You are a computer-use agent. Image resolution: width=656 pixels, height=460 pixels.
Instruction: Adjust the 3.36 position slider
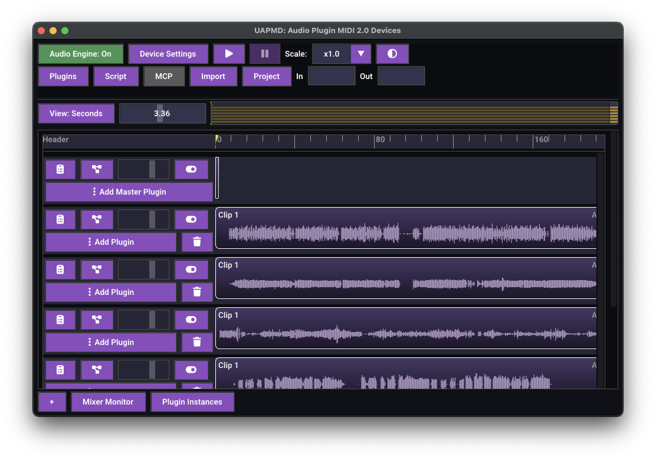coord(162,113)
